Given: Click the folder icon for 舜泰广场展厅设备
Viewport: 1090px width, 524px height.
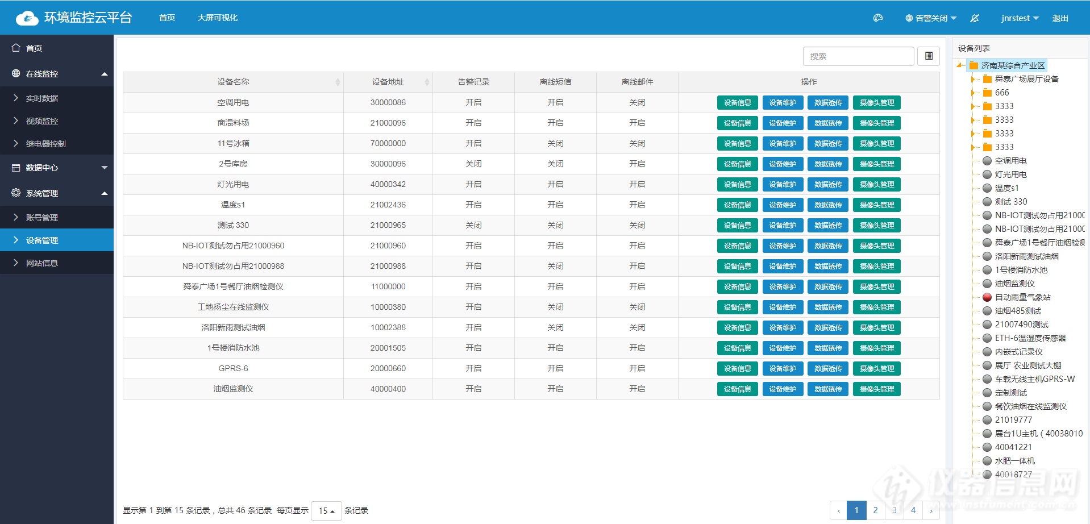Looking at the screenshot, I should point(987,79).
